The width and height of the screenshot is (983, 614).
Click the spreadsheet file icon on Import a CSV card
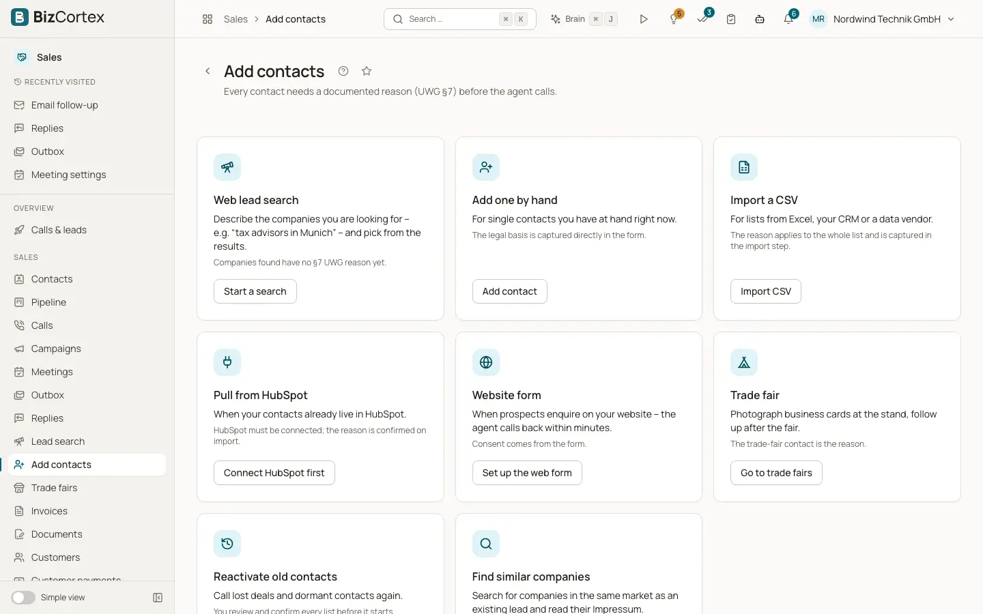pyautogui.click(x=744, y=167)
